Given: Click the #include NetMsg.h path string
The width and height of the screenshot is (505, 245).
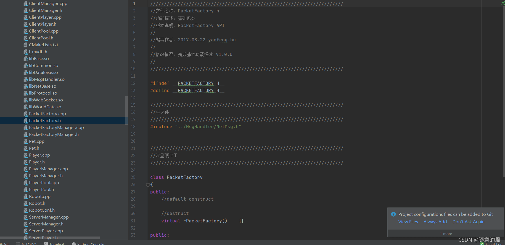Looking at the screenshot, I should pyautogui.click(x=208, y=127).
